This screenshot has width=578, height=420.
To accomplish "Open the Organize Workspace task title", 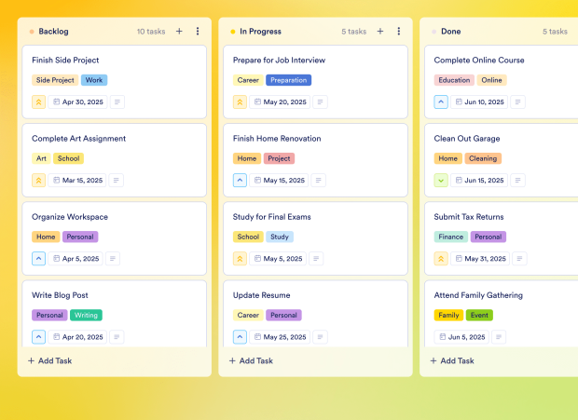I will [x=70, y=217].
